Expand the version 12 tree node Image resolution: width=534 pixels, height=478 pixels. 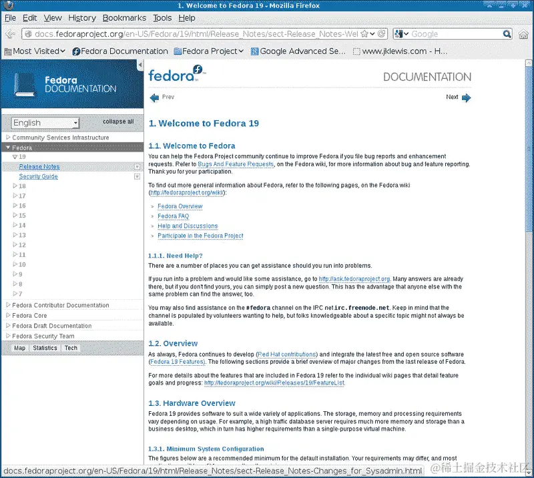(15, 244)
